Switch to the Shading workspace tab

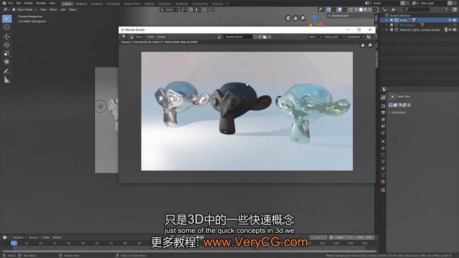point(149,4)
